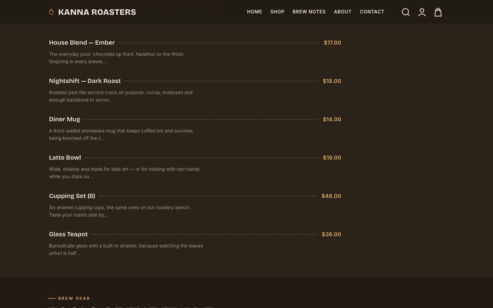Click description starting 'The everyday pour'

117,58
